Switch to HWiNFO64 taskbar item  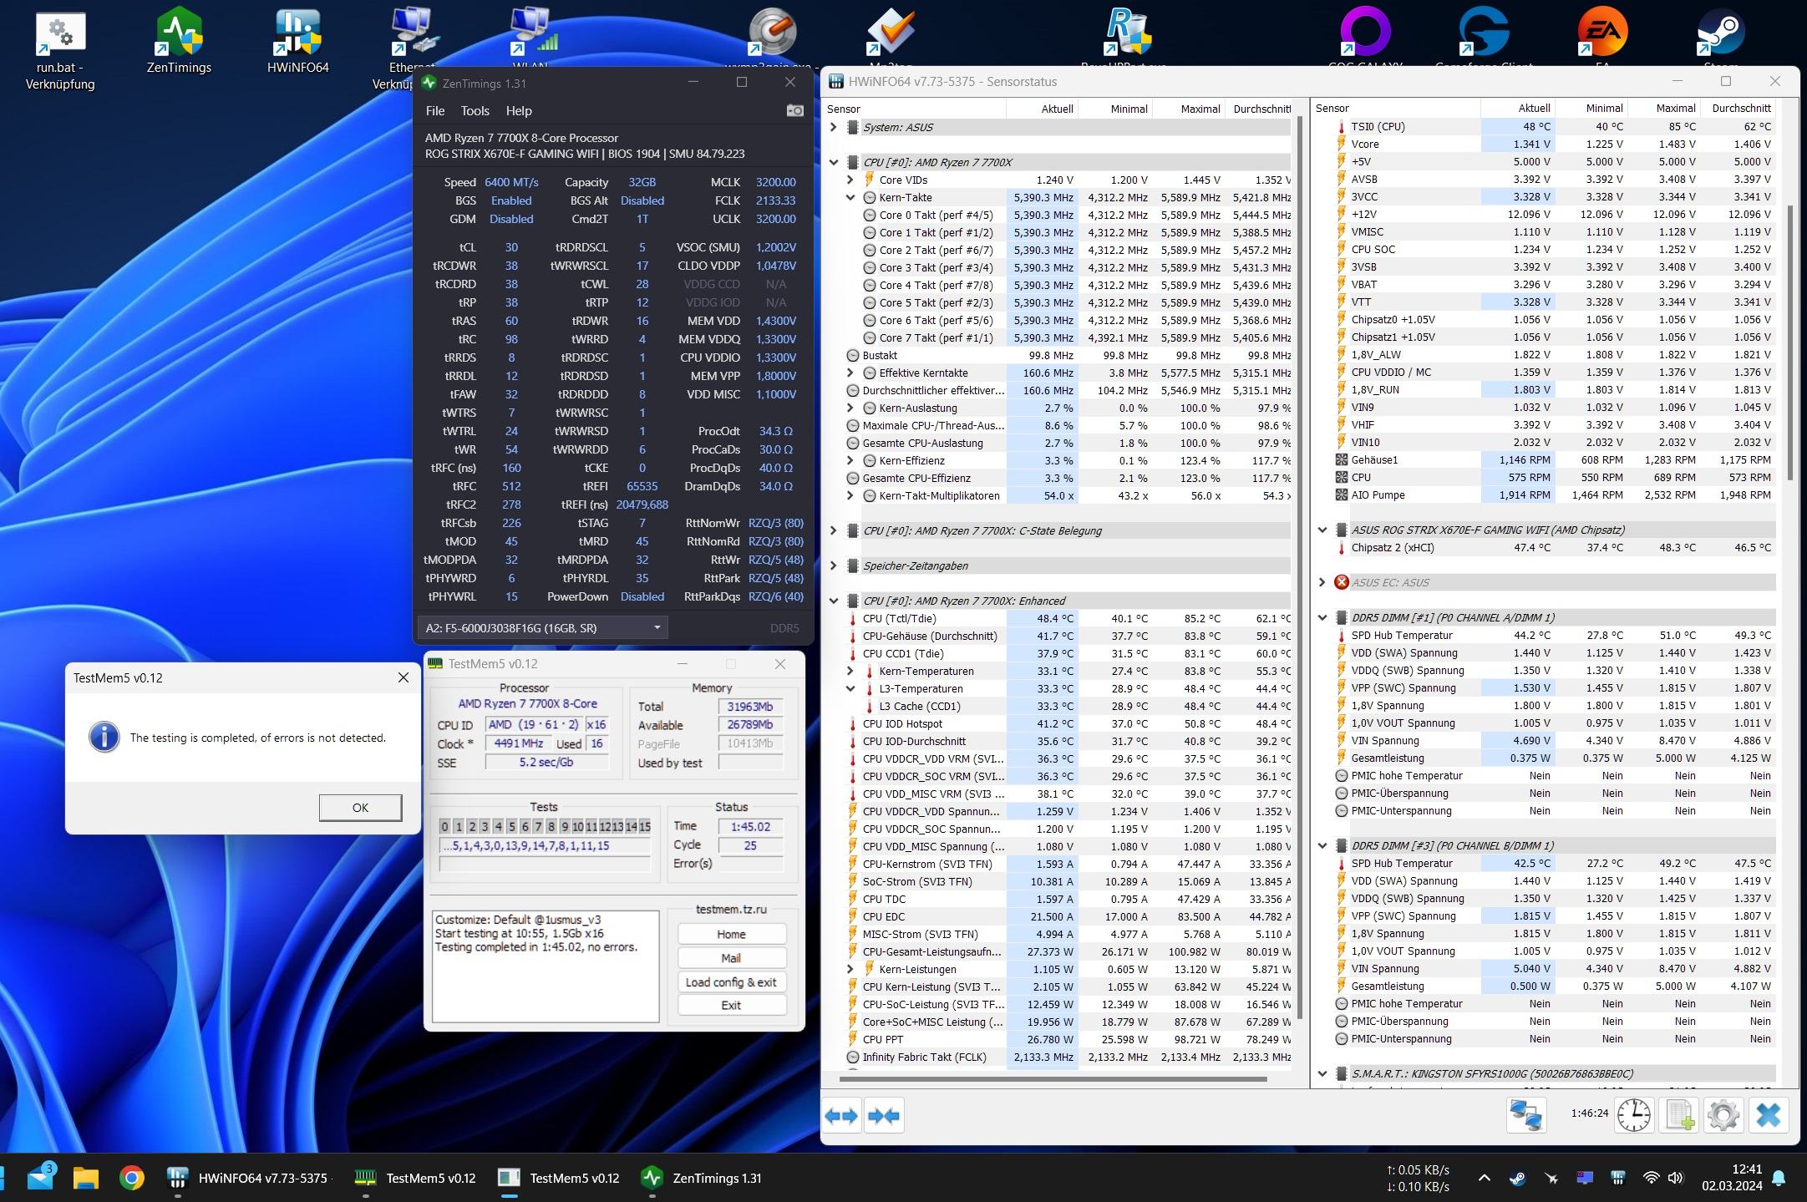pos(247,1178)
